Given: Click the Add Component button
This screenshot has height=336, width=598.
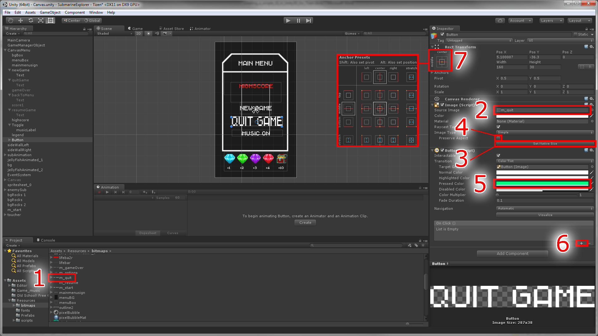Looking at the screenshot, I should (x=512, y=253).
